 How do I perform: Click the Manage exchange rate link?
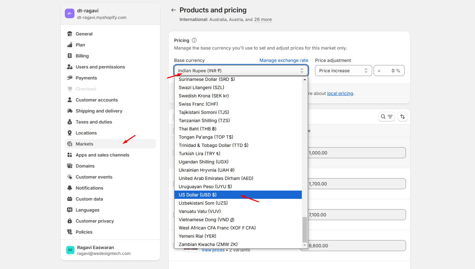tap(284, 60)
